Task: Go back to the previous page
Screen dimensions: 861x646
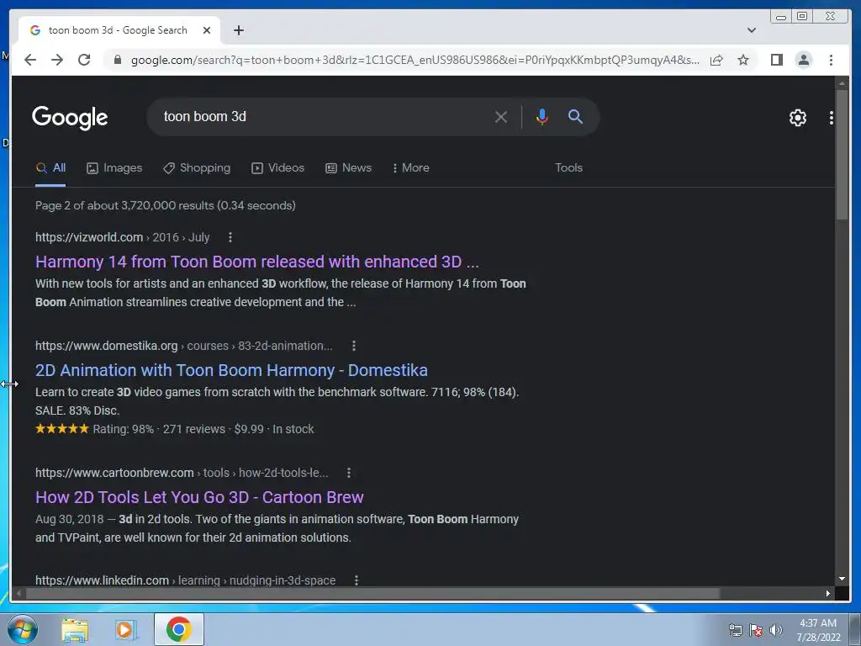Action: [30, 60]
